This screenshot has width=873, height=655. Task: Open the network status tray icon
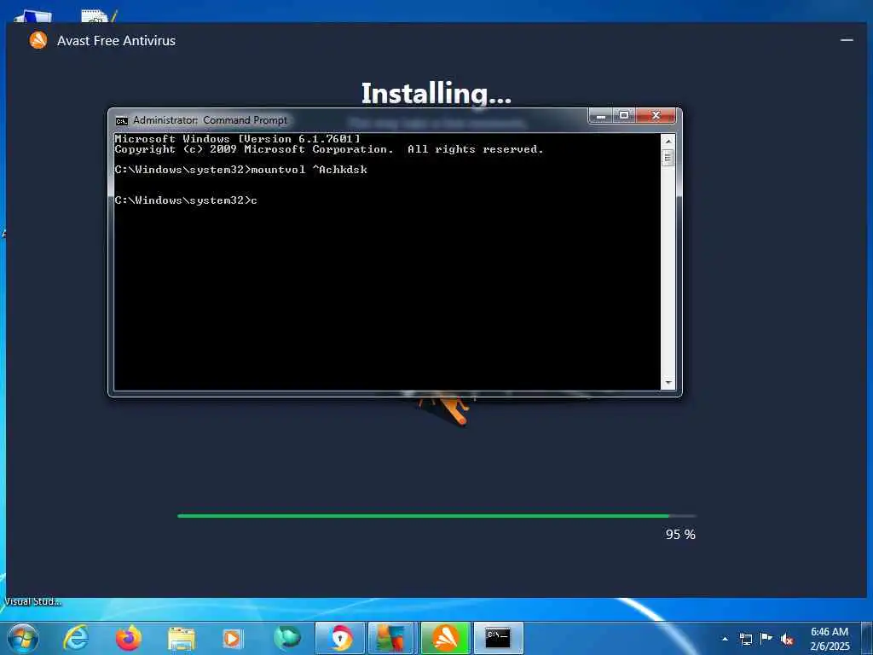[x=745, y=639]
